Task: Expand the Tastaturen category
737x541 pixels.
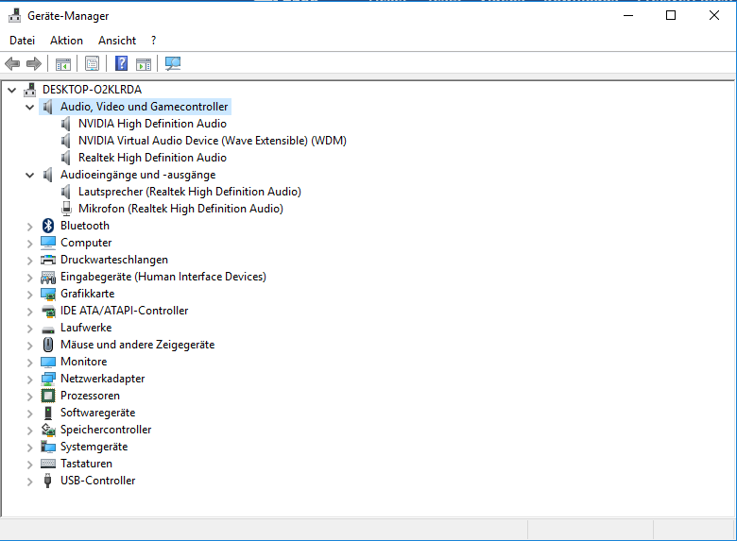Action: (x=29, y=465)
